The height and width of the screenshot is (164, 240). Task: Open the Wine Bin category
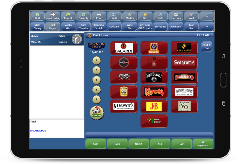[130, 26]
